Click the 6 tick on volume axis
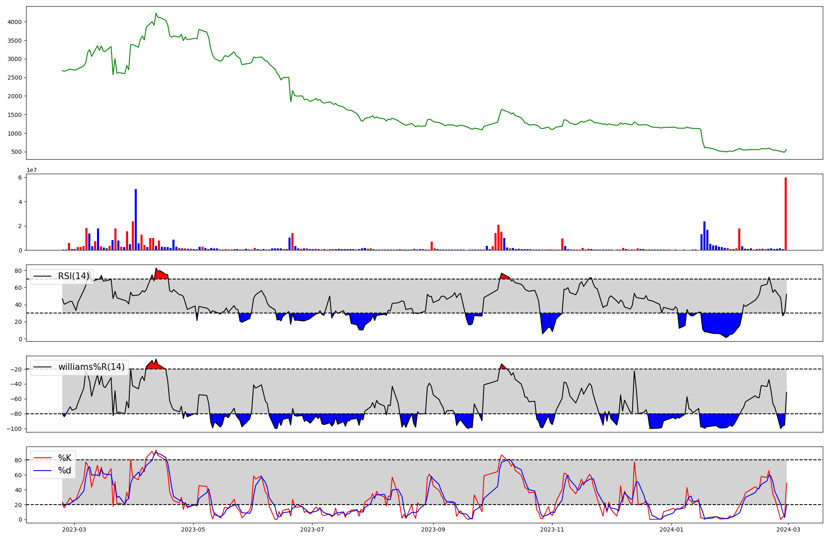The image size is (829, 539). click(20, 177)
